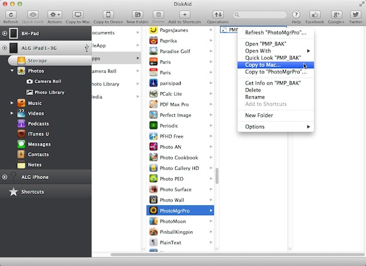The width and height of the screenshot is (366, 266).
Task: Click into the toolbar search field
Action: pos(260,15)
